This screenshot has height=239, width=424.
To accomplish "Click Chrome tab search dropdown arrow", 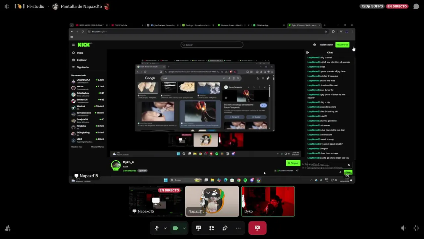I will click(x=72, y=25).
